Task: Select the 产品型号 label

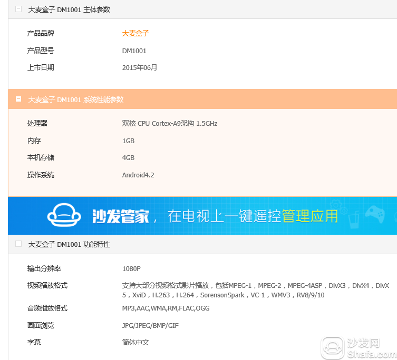Action: (x=41, y=51)
